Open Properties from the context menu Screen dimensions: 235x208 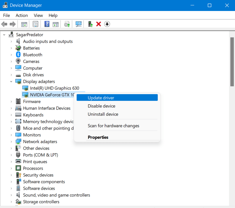coord(117,137)
